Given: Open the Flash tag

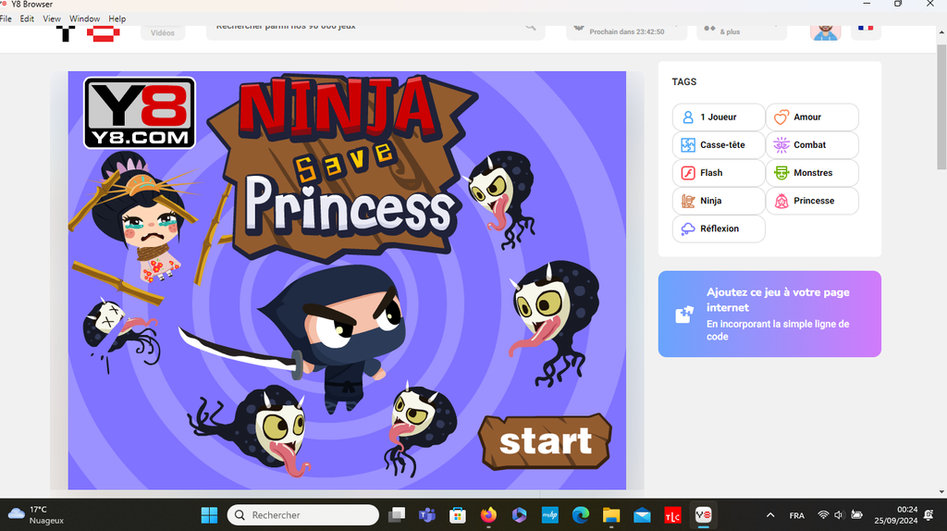Looking at the screenshot, I should [718, 173].
